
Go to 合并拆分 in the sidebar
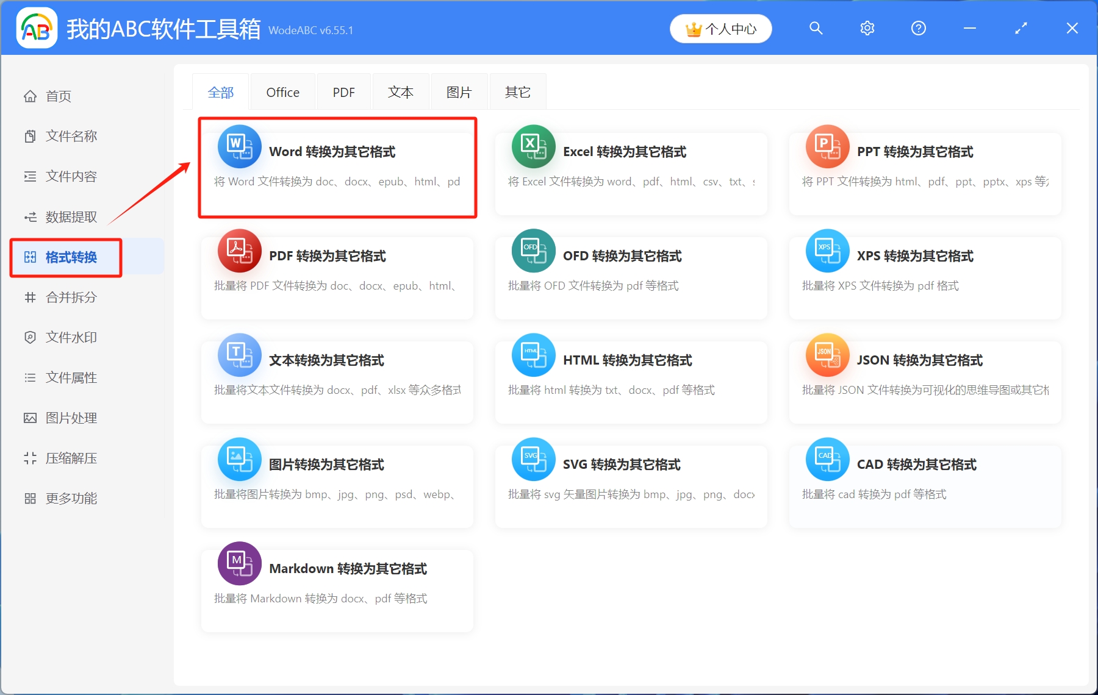tap(71, 298)
